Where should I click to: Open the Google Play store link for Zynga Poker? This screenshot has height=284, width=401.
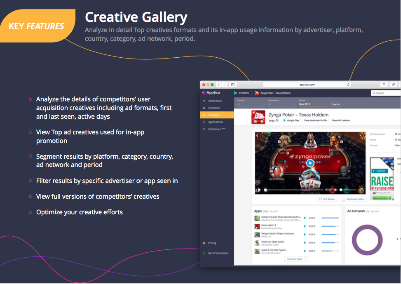click(x=292, y=120)
